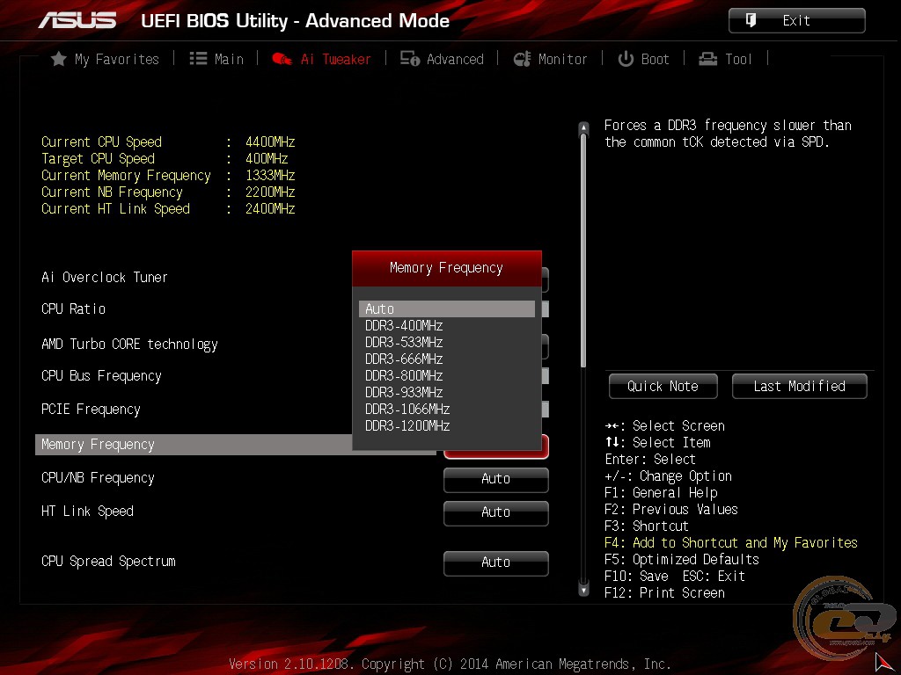Viewport: 901px width, 675px height.
Task: Select DDR3-933MHz memory frequency
Action: tap(446, 392)
